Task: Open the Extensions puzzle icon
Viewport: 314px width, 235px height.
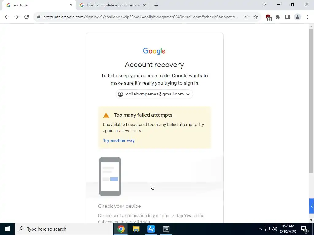Action: coord(278,17)
